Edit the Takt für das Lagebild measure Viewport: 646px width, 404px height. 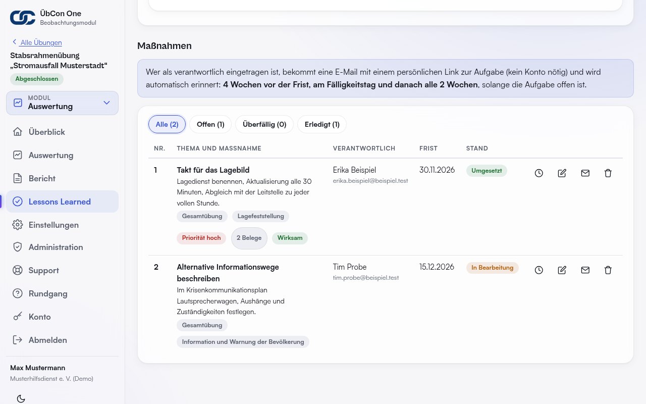(x=562, y=173)
